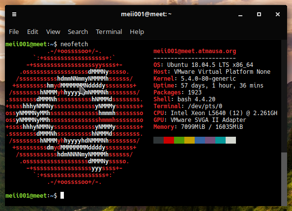Click the green color block
Viewport: 292px width, 211px height.
tap(179, 140)
